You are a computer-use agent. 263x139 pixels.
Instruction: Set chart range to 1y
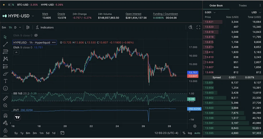pos(22,133)
